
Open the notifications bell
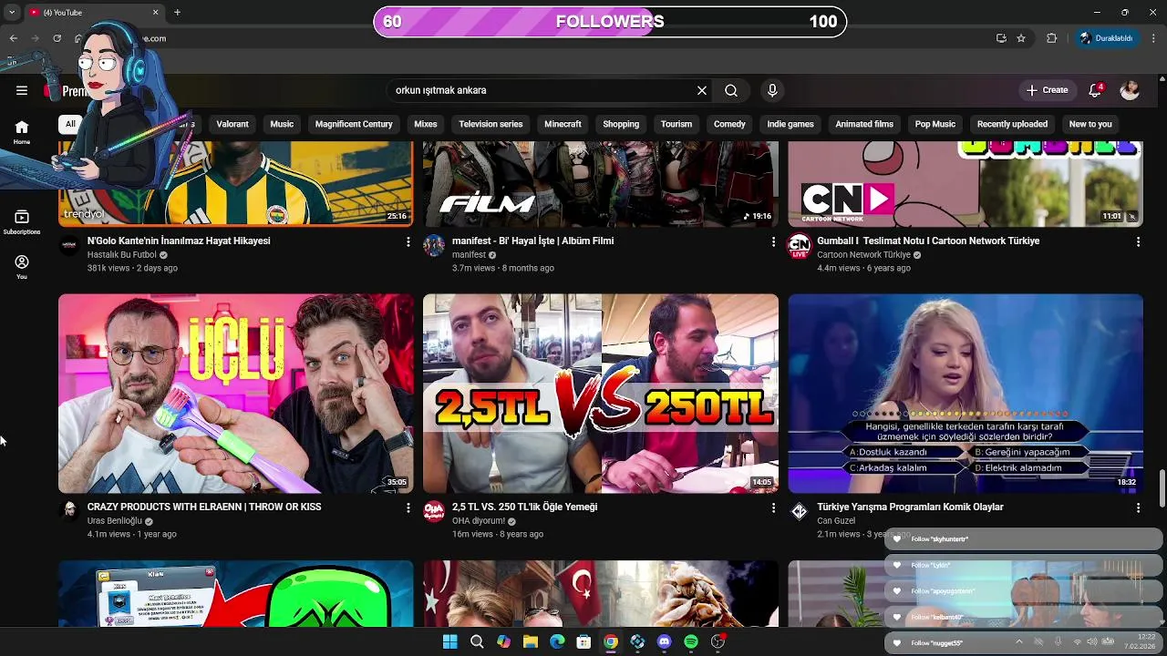coord(1096,90)
